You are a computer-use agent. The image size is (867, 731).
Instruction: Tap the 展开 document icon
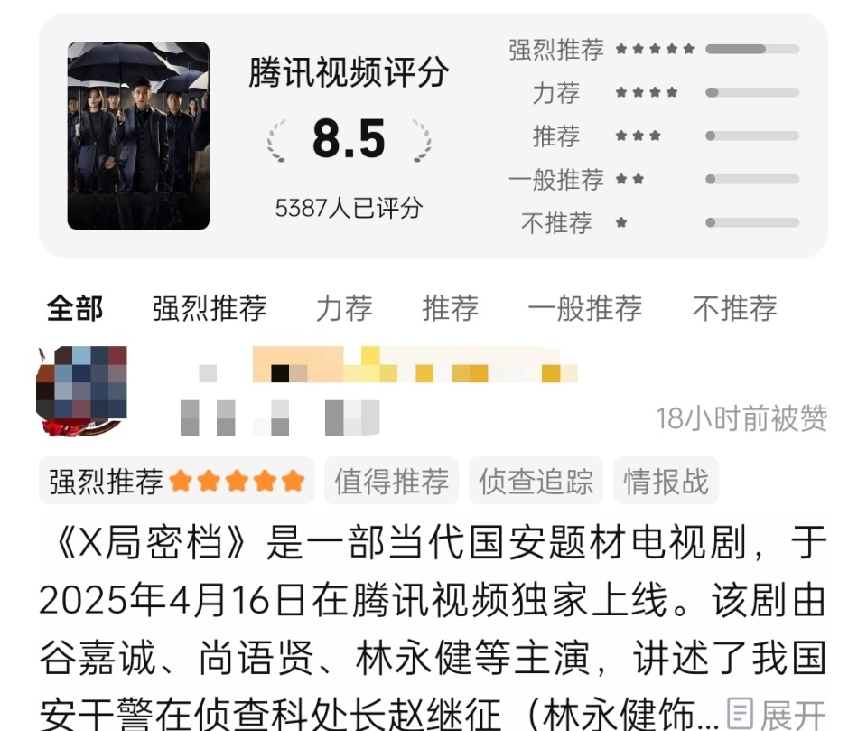point(740,713)
